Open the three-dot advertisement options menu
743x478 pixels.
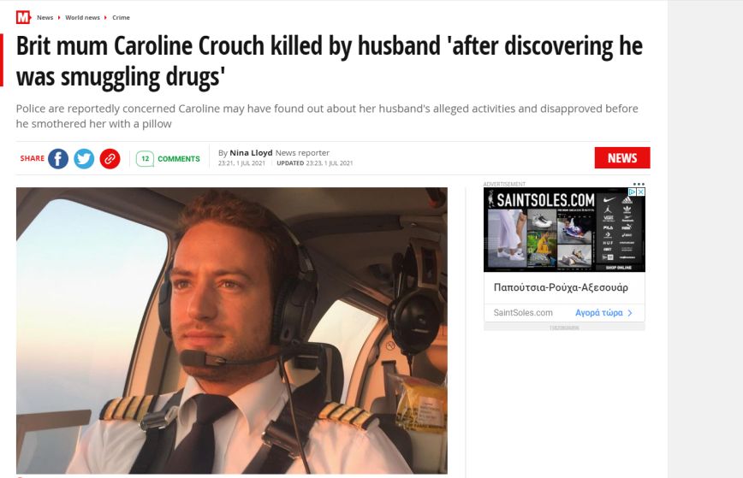(x=639, y=184)
